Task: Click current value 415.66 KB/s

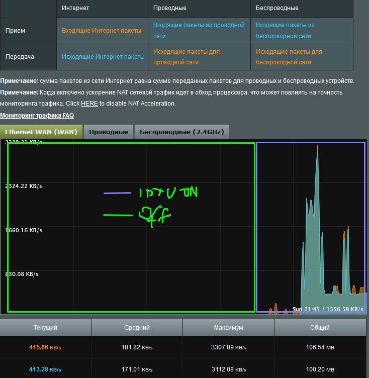Action: click(45, 347)
